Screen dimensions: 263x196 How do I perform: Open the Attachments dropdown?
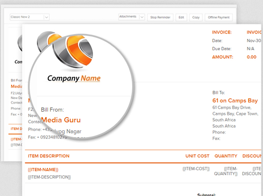[x=131, y=17]
